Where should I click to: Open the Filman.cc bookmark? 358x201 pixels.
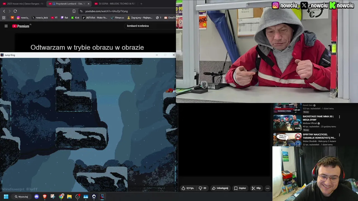[x=117, y=18]
